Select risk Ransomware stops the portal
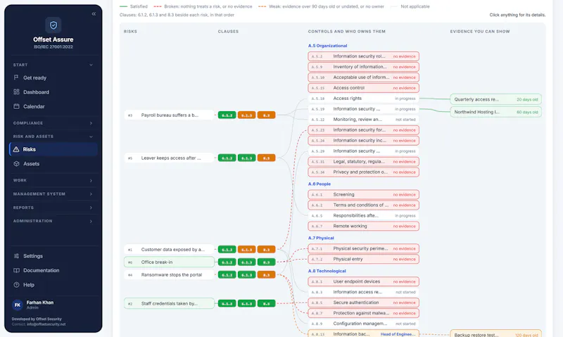Screen dimensions: 563x337 coord(169,275)
